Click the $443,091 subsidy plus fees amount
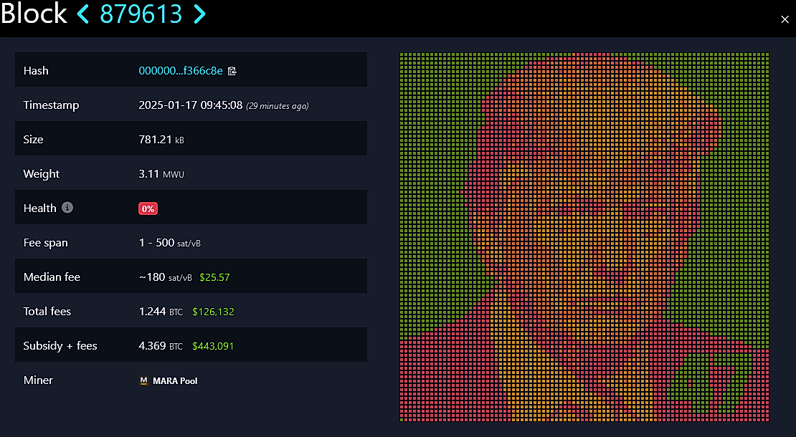Viewport: 796px width, 437px height. [213, 346]
